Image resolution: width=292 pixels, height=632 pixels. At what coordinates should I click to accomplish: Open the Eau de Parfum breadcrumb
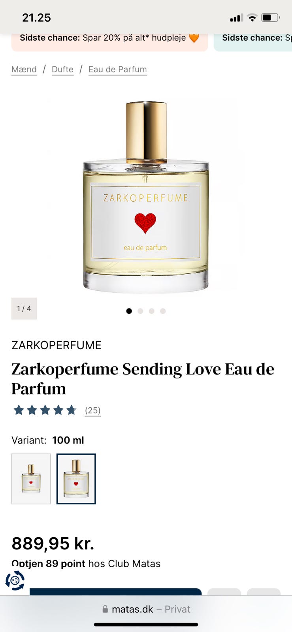[x=118, y=70]
